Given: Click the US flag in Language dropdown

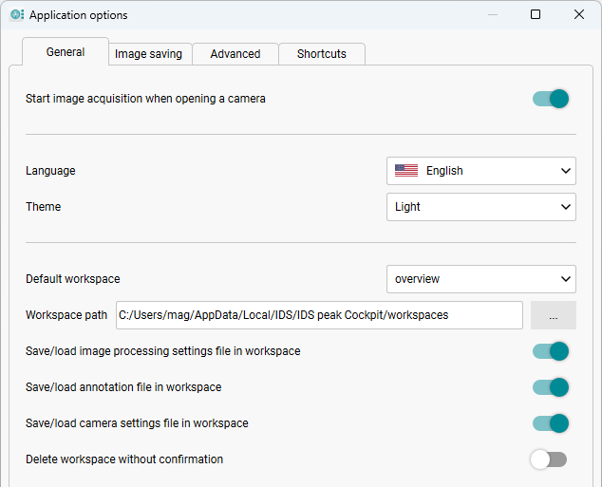Looking at the screenshot, I should (x=406, y=171).
